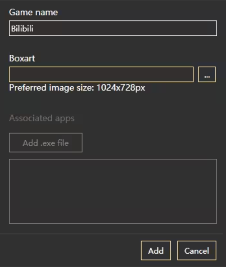Viewport: 226px width, 267px height.
Task: Click the Associated apps heading
Action: [x=42, y=118]
